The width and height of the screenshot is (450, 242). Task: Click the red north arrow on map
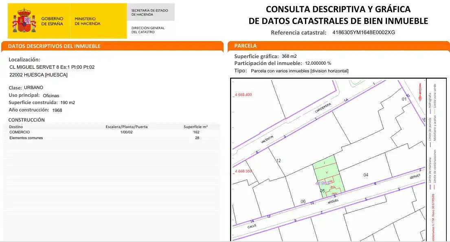click(x=420, y=92)
